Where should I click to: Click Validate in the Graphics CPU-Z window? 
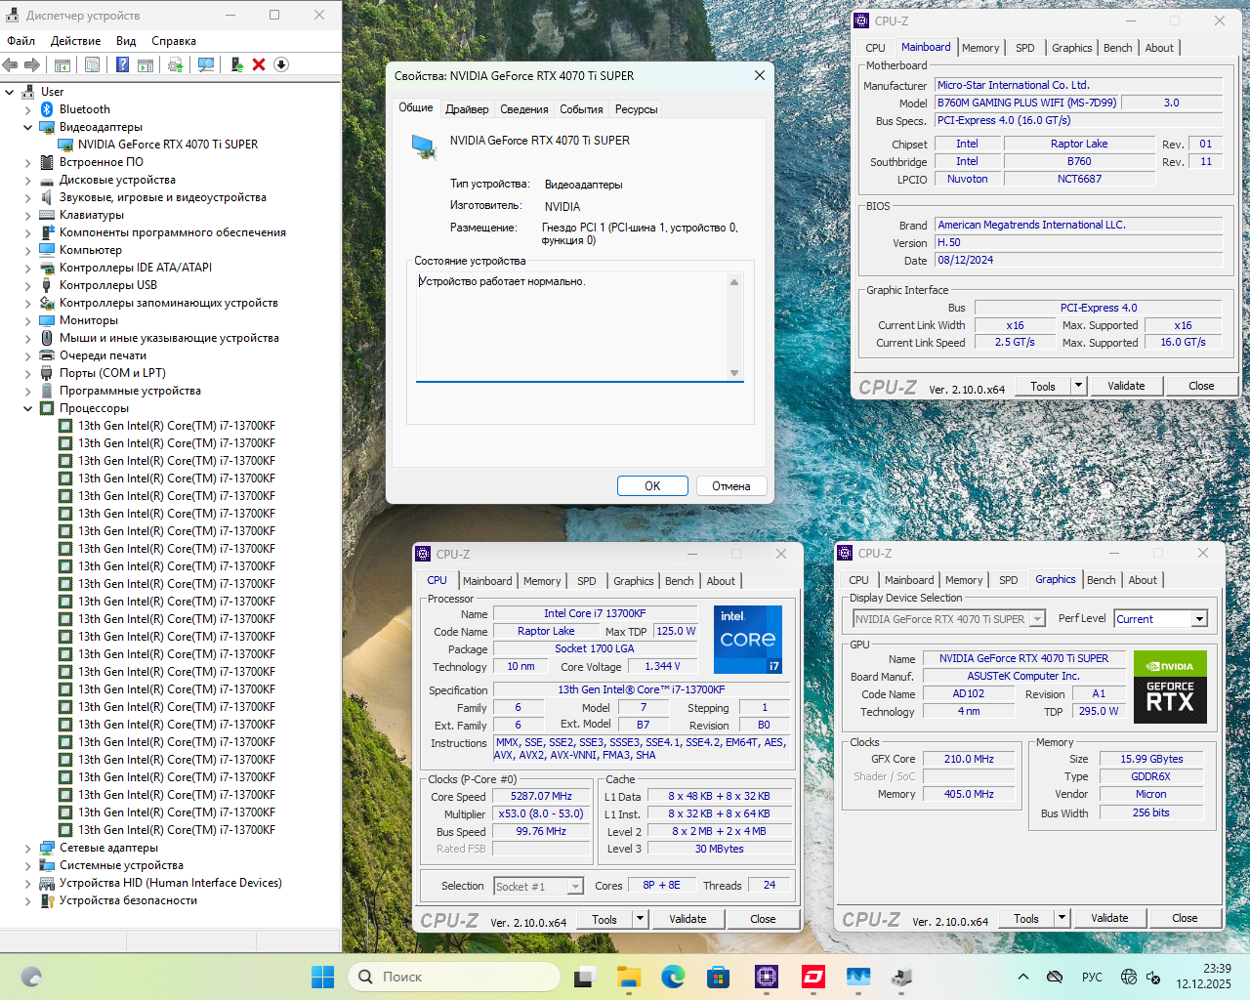tap(1108, 918)
